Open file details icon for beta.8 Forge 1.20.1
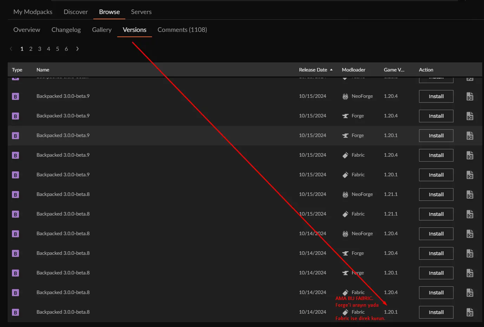This screenshot has width=484, height=327. (x=470, y=273)
